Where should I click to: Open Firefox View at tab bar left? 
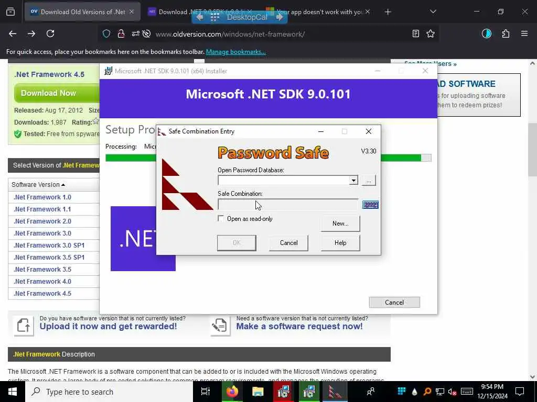click(x=10, y=12)
